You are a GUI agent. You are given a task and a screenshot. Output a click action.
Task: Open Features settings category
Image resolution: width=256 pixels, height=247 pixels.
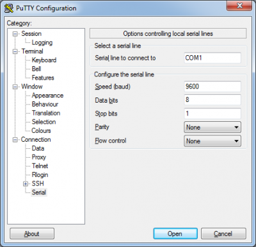(43, 78)
